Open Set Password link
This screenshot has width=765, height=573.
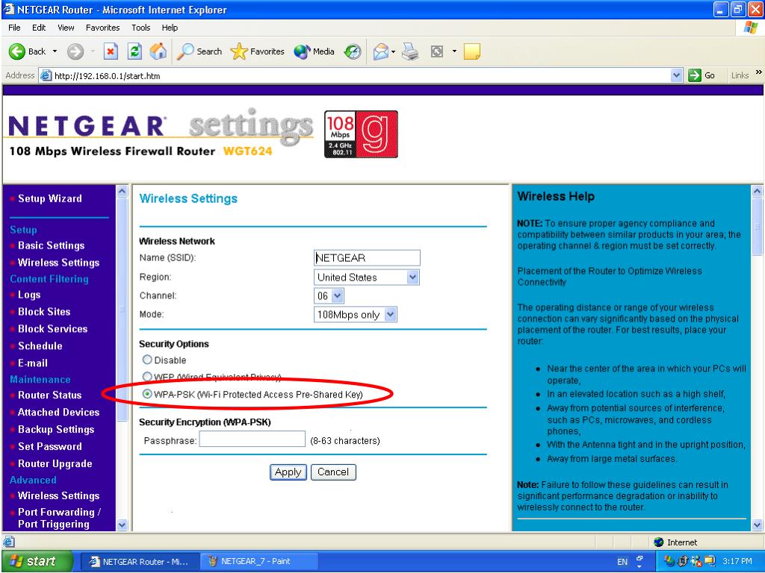(x=50, y=446)
